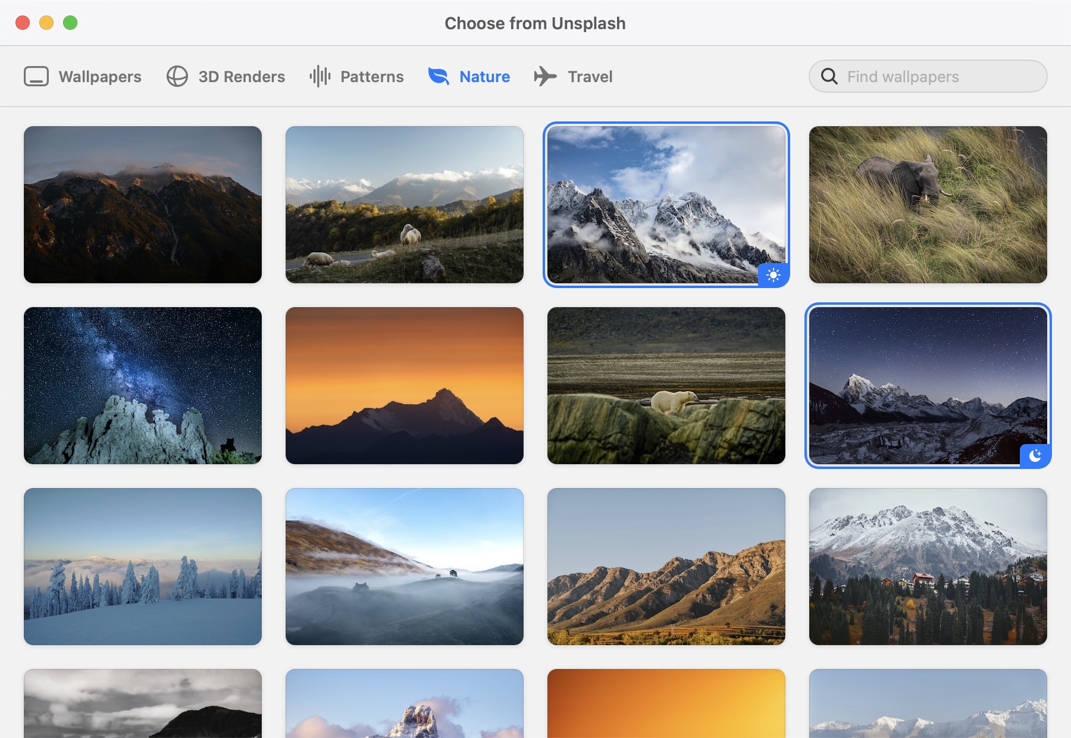
Task: Click the Patterns waveform icon
Action: click(320, 76)
